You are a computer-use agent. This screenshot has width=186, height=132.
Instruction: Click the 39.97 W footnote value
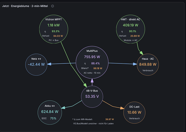click(110, 119)
